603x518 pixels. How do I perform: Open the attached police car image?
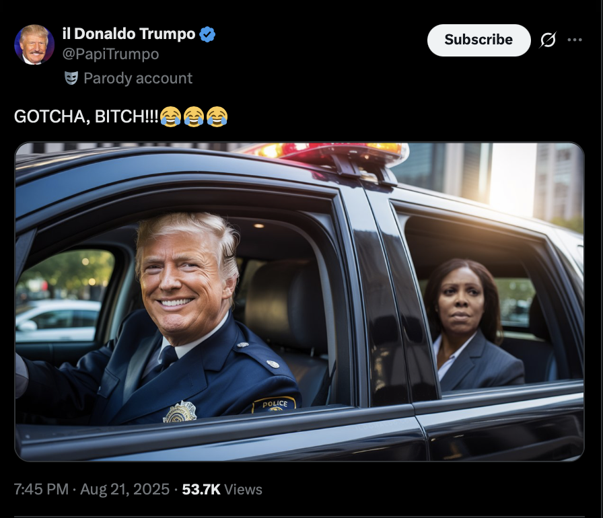[x=299, y=301]
